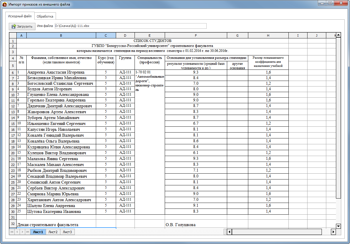Click cell 'Смирнова Марина Юрьевна'
350x244 pixels.
61,194
